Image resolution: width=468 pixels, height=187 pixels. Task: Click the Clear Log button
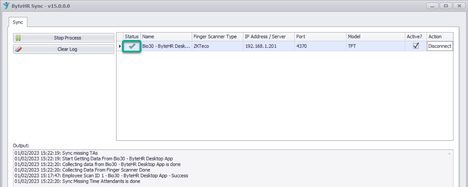(63, 49)
